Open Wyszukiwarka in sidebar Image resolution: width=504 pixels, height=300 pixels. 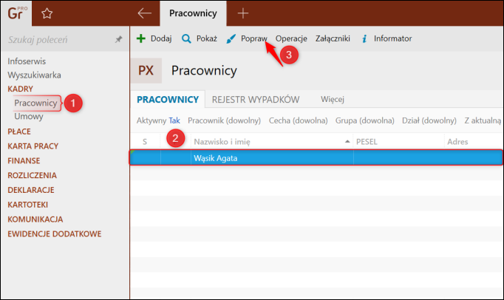35,75
